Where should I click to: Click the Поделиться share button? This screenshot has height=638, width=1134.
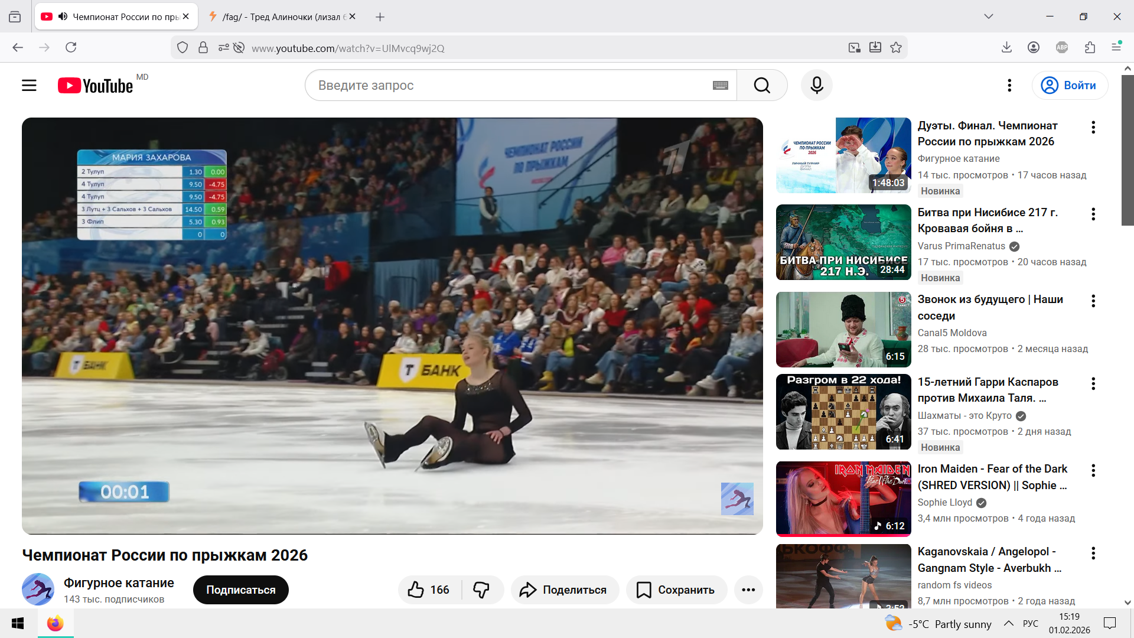tap(564, 590)
